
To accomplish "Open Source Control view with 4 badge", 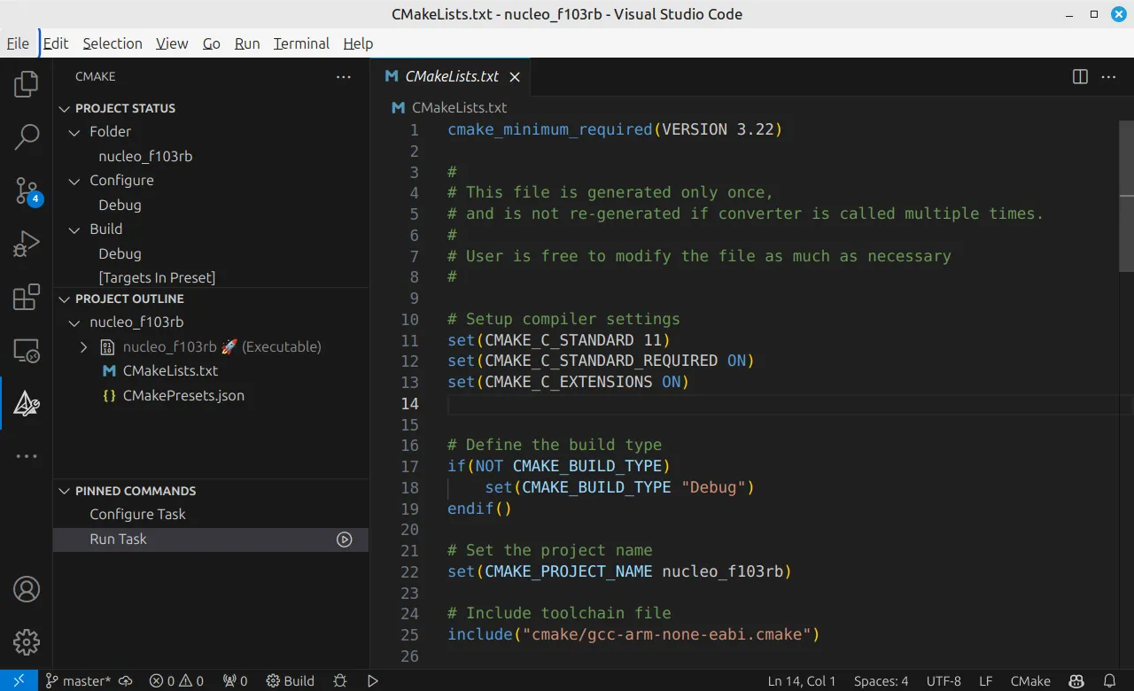I will coord(27,190).
